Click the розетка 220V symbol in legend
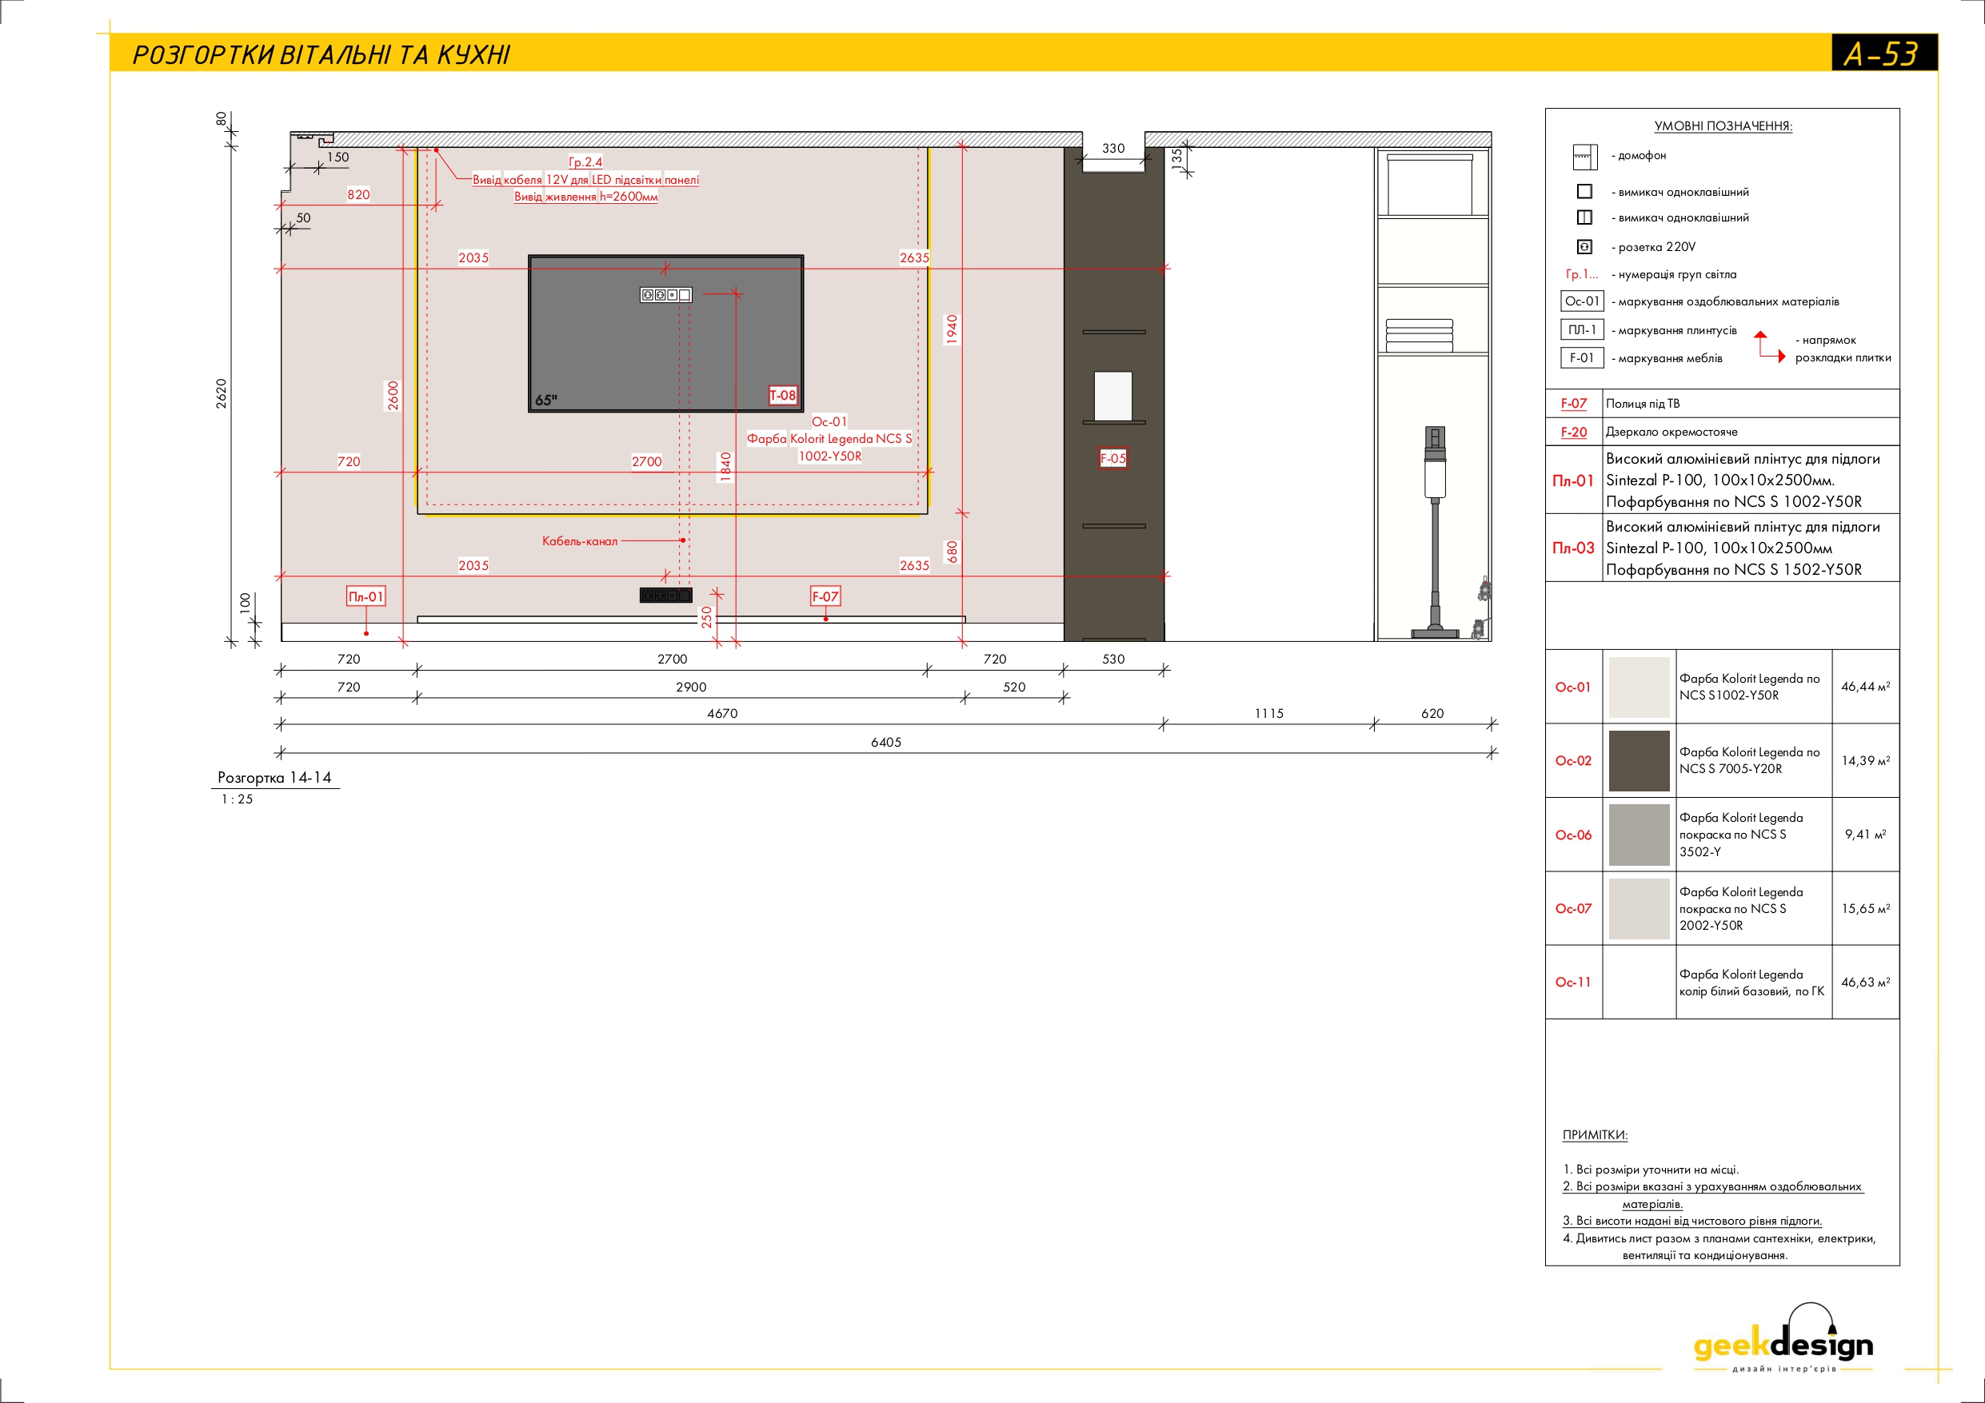 pyautogui.click(x=1584, y=246)
